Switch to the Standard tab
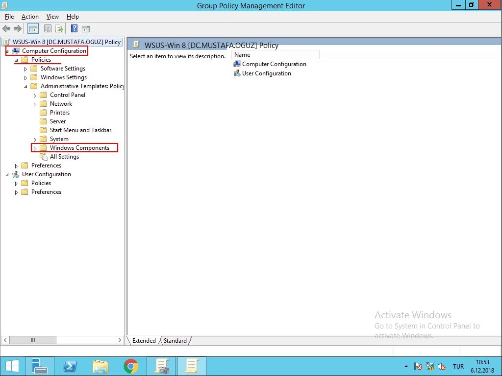 (175, 341)
